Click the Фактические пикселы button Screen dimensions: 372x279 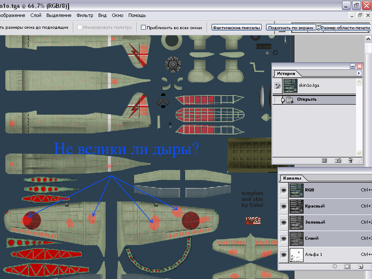coord(236,28)
